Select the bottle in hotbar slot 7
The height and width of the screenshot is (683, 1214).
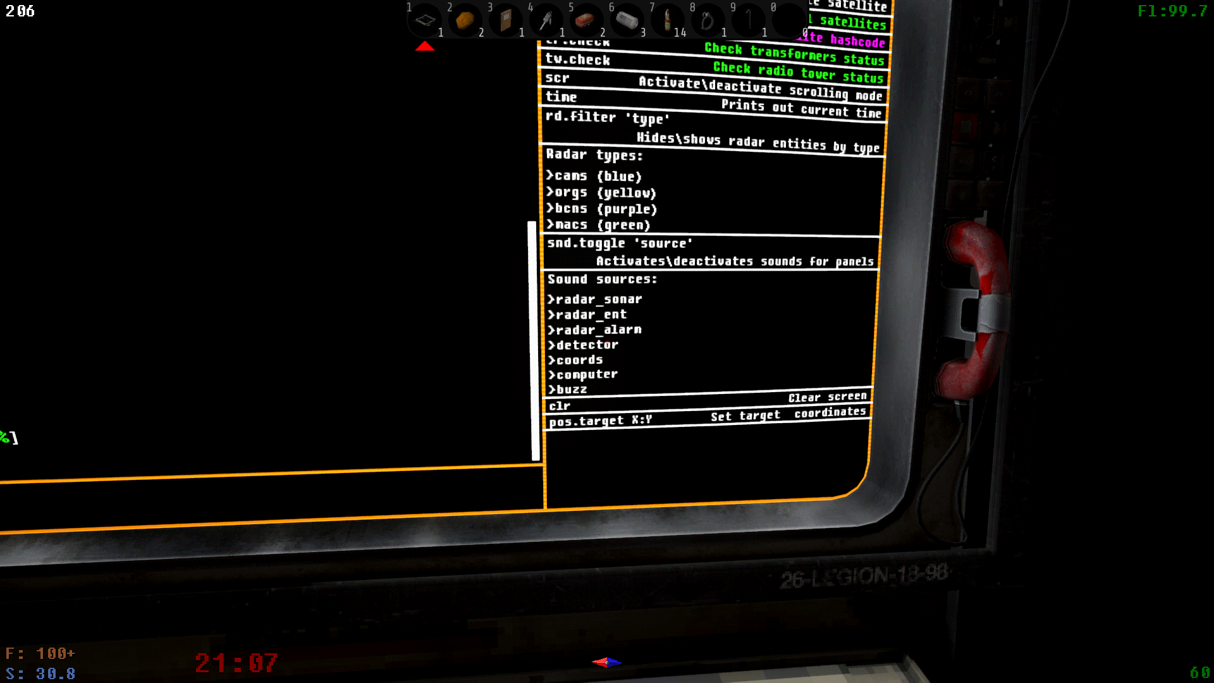[x=667, y=20]
